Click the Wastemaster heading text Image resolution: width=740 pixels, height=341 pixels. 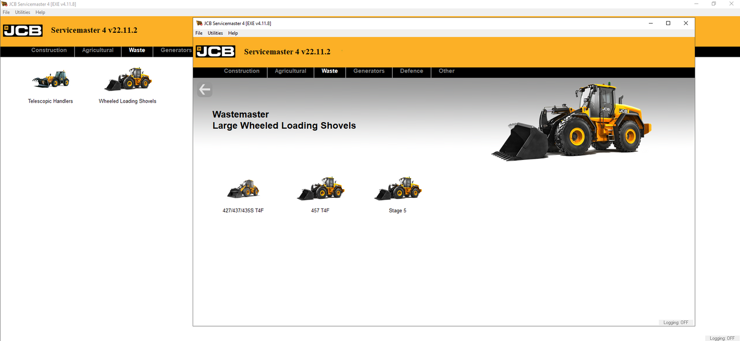[241, 115]
